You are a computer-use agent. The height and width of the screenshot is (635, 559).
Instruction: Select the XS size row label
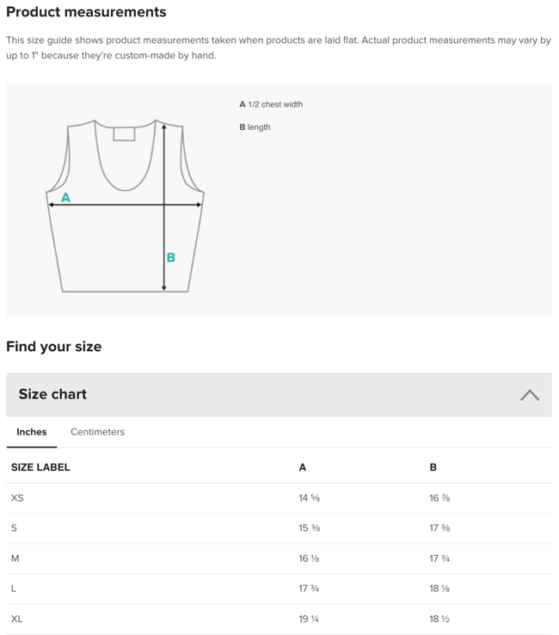[x=17, y=498]
